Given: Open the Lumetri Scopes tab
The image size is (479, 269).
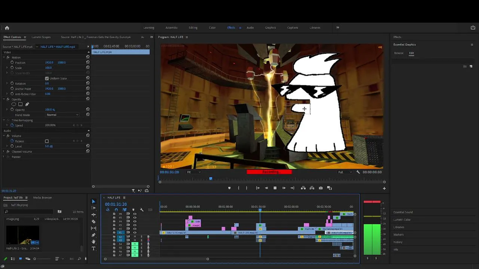Looking at the screenshot, I should pos(41,37).
